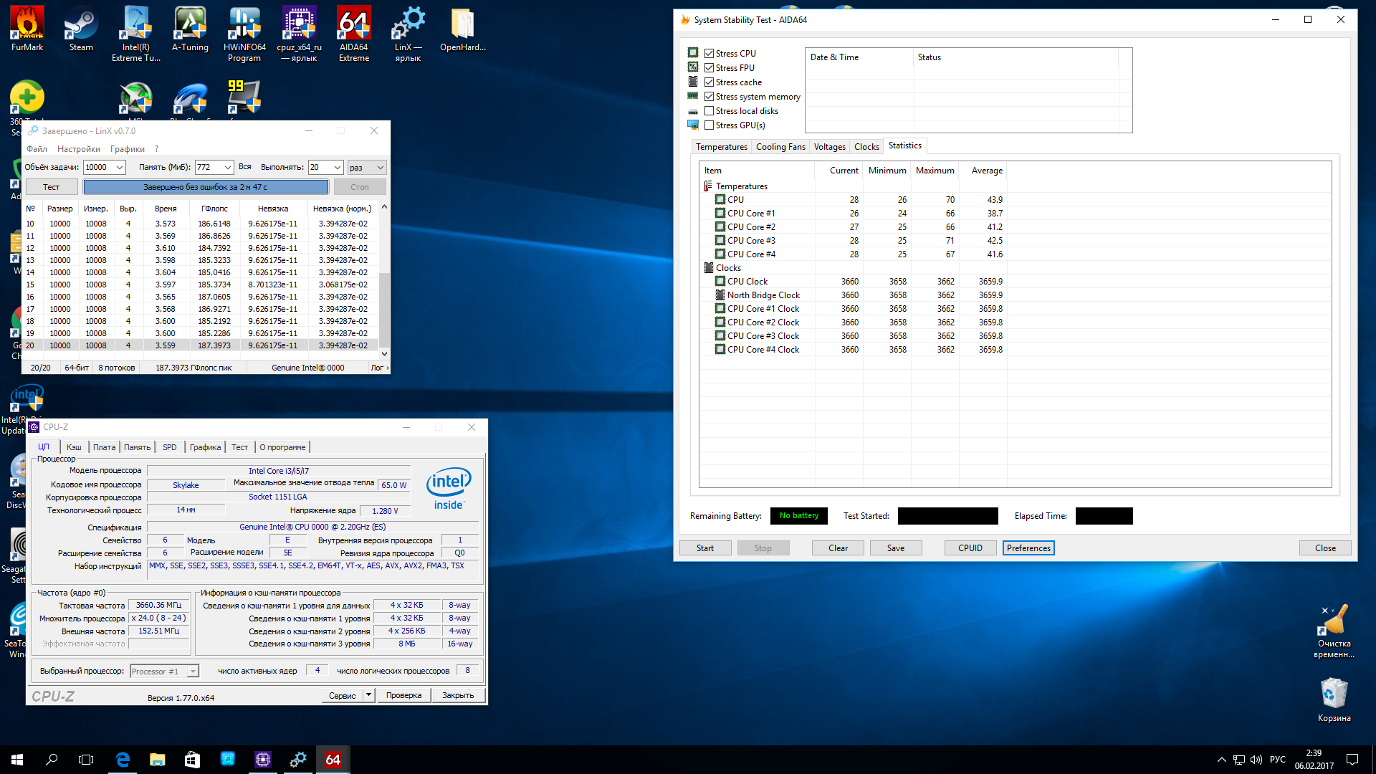The image size is (1376, 774).
Task: Uncheck the Stress CPU checkbox
Action: (x=709, y=54)
